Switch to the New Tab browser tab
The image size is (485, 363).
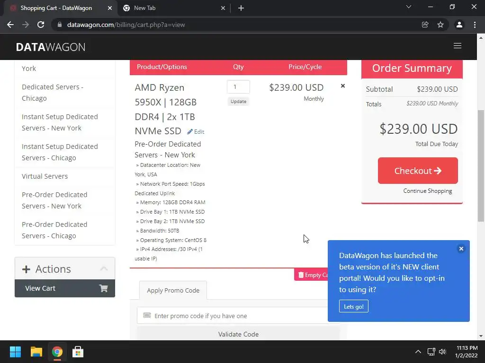[x=173, y=8]
